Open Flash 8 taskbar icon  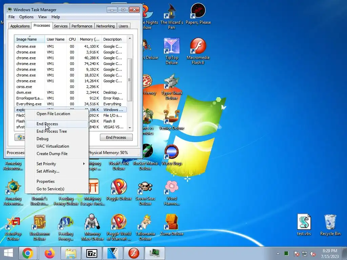tap(134, 253)
